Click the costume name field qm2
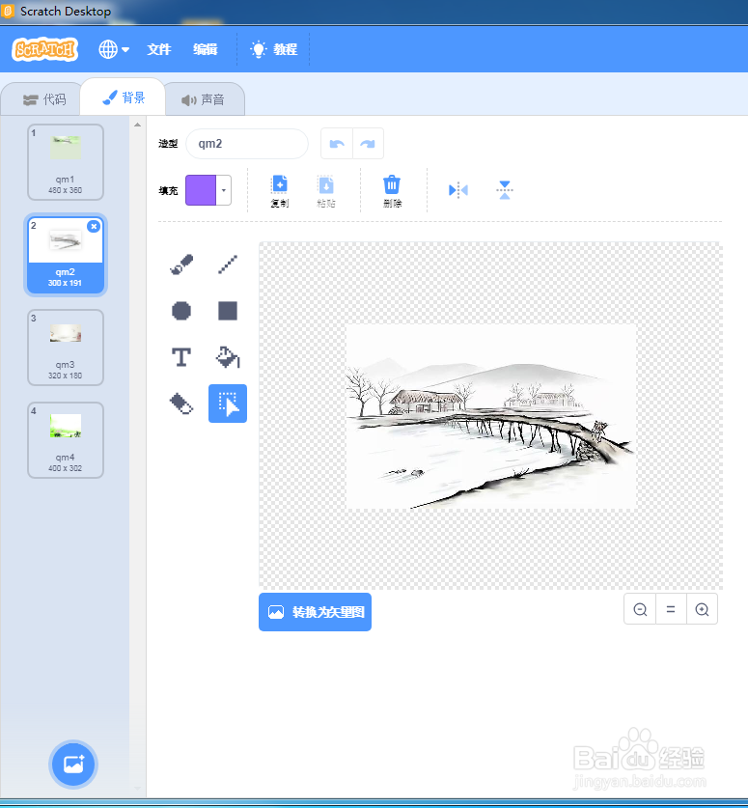The height and width of the screenshot is (808, 748). pos(247,144)
